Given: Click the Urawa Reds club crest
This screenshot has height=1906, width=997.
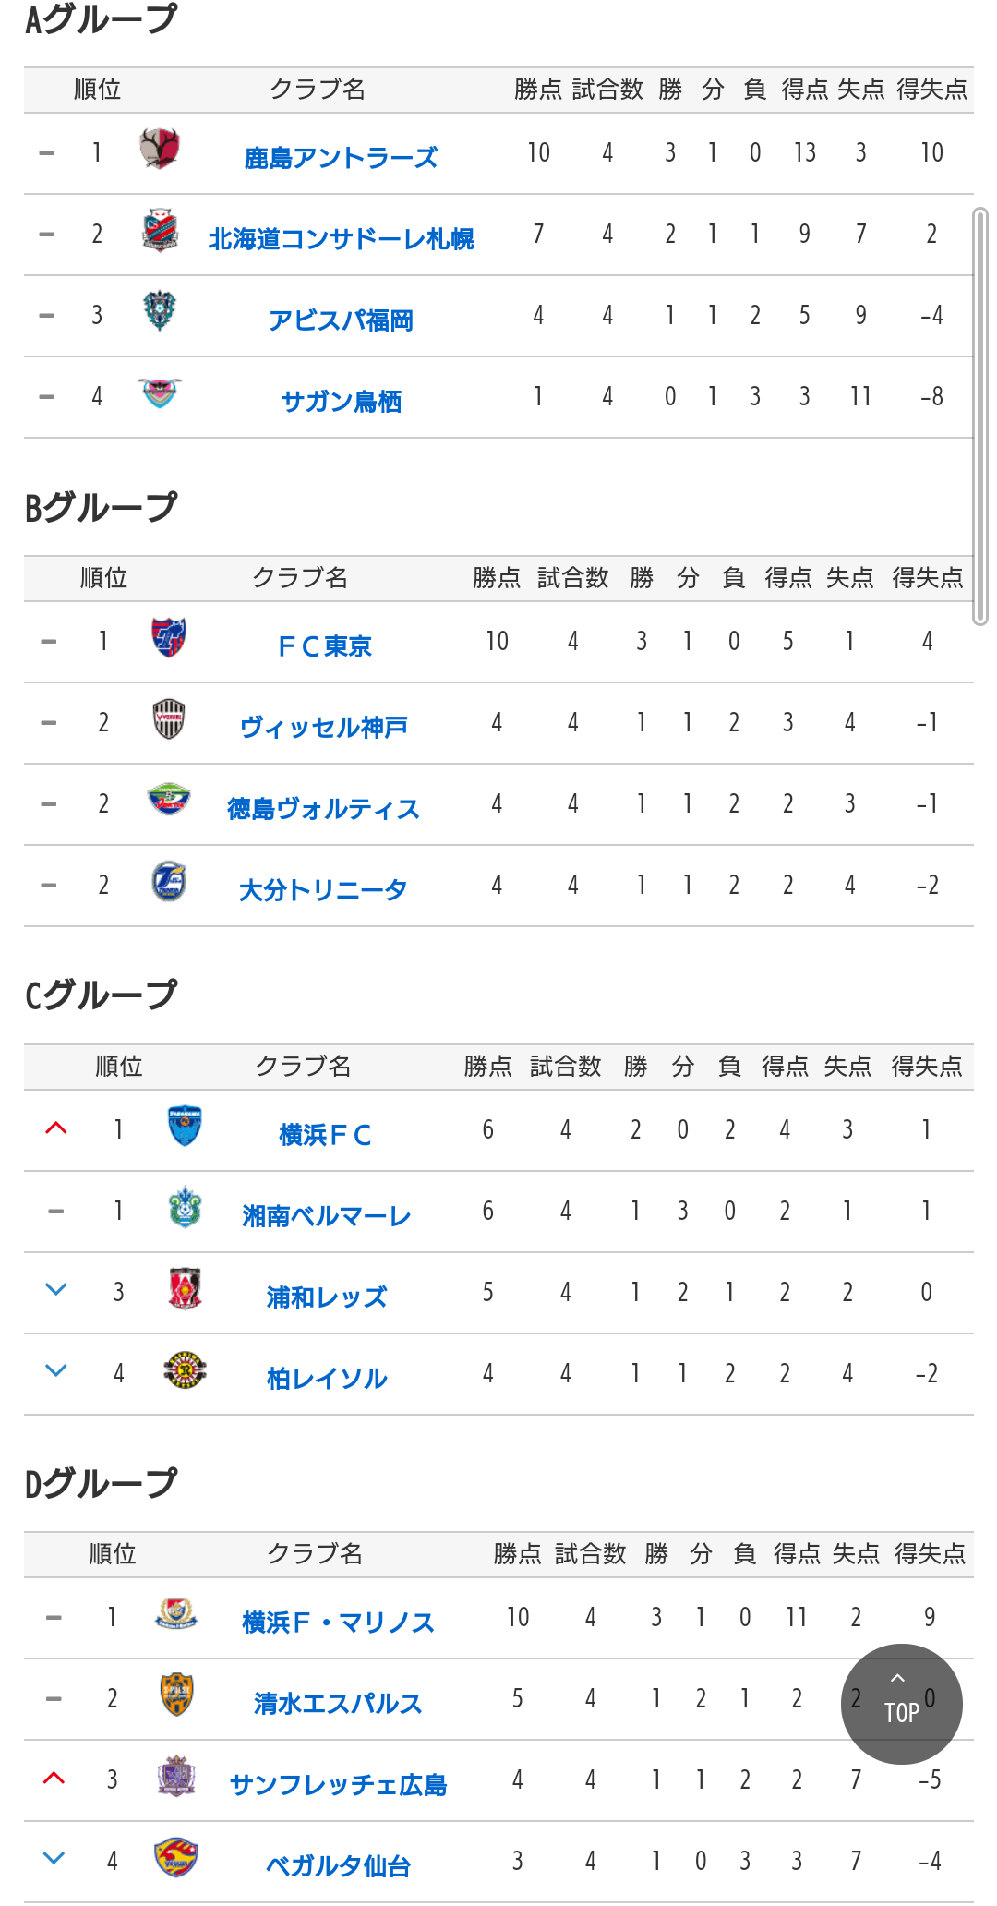Looking at the screenshot, I should [185, 1289].
